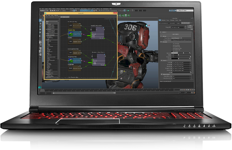Click the black Emissive color swatch
The image size is (232, 150).
(x=175, y=59)
